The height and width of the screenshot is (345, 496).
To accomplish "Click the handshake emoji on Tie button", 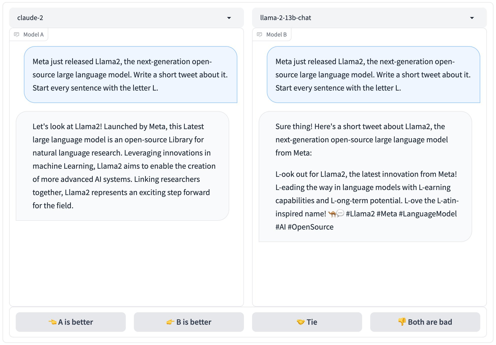I will tap(301, 322).
